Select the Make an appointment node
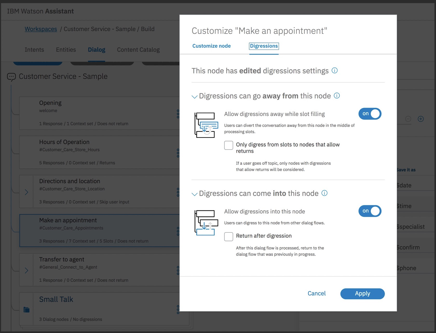This screenshot has height=333, width=436. 99,231
